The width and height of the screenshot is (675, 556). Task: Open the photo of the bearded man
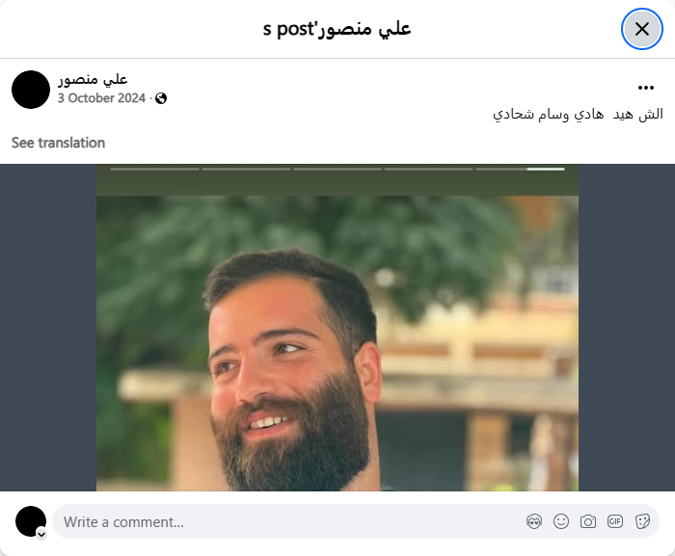tap(337, 328)
